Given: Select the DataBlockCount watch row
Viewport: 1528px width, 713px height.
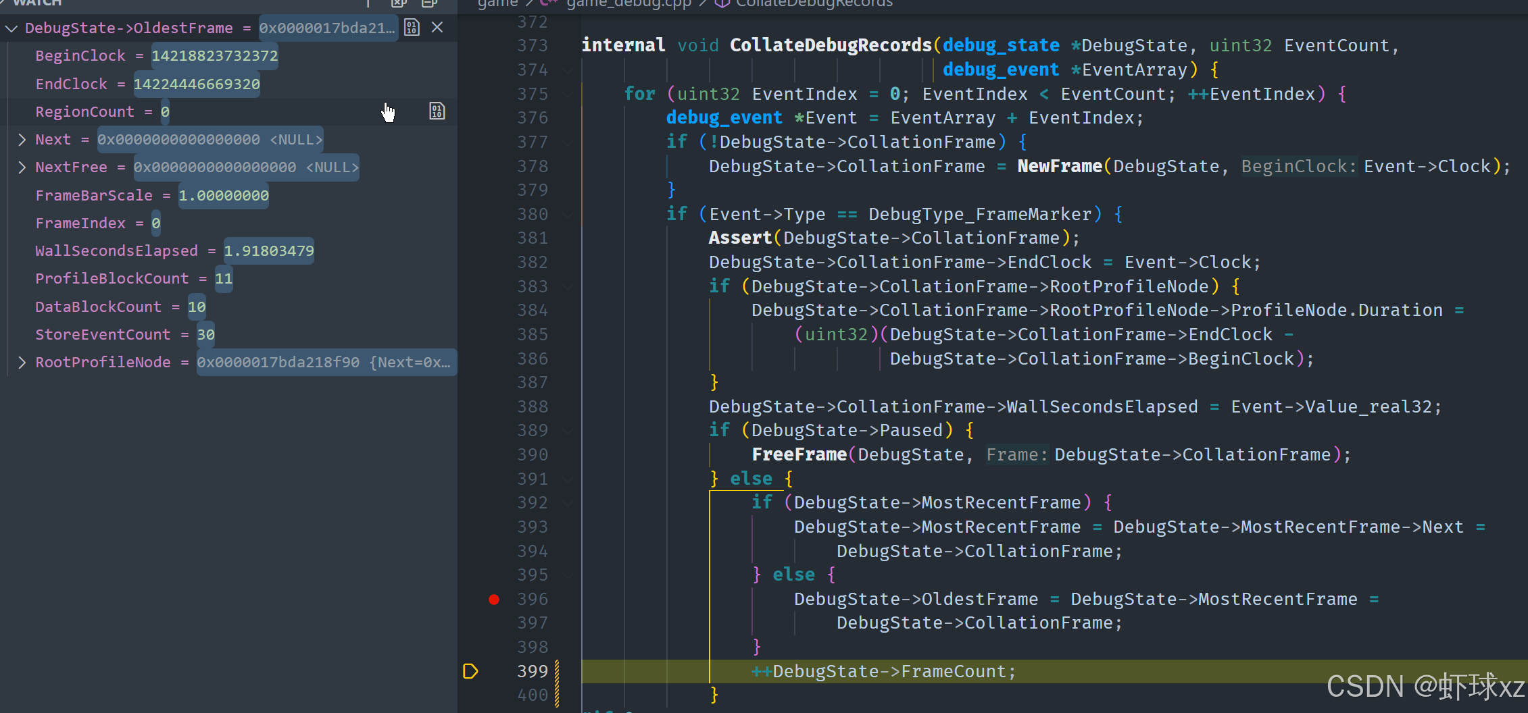Looking at the screenshot, I should (228, 307).
